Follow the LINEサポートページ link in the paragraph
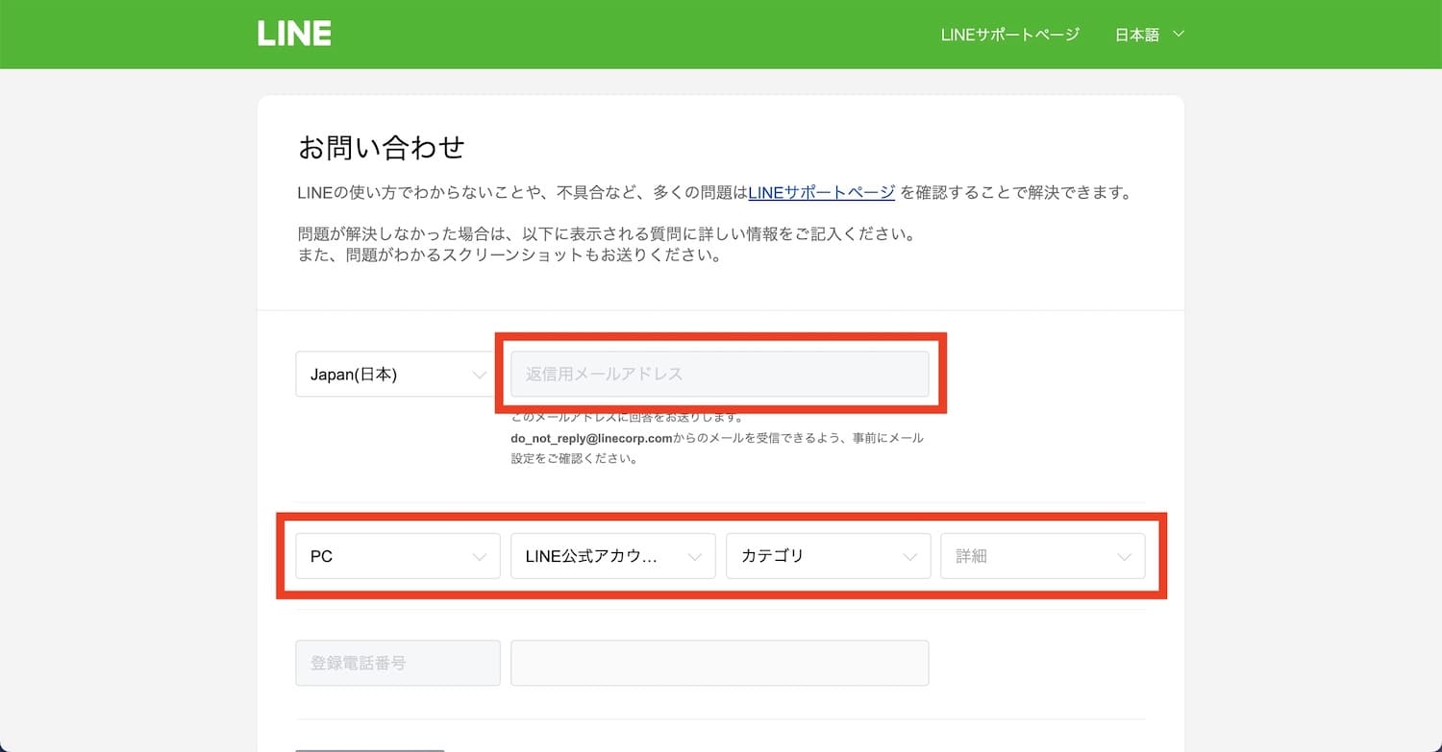 point(822,192)
